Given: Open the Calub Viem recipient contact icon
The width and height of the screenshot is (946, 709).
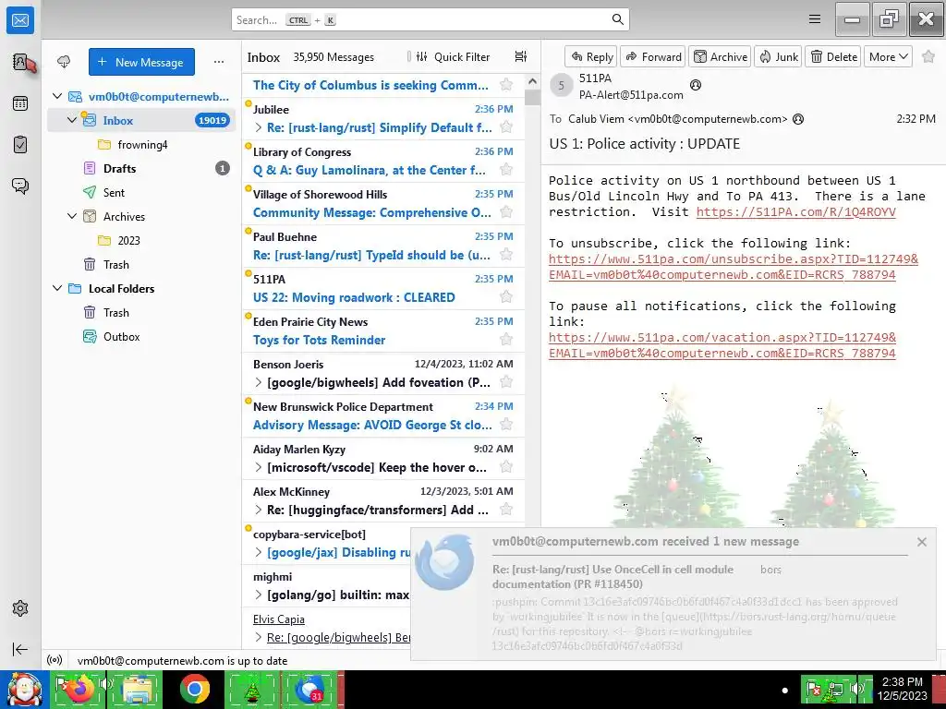Looking at the screenshot, I should pyautogui.click(x=798, y=119).
